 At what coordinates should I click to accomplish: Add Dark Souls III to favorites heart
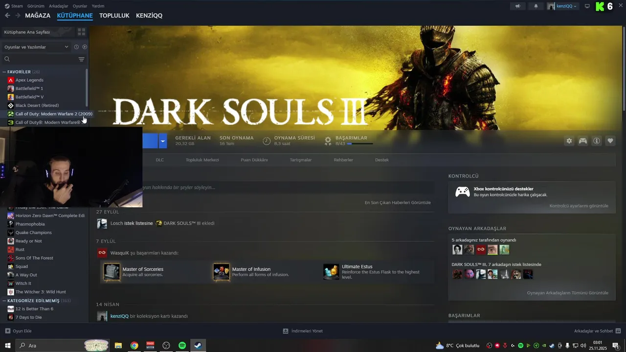[x=610, y=141]
